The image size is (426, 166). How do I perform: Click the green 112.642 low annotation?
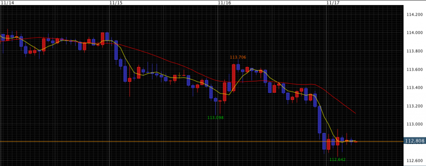(337, 159)
